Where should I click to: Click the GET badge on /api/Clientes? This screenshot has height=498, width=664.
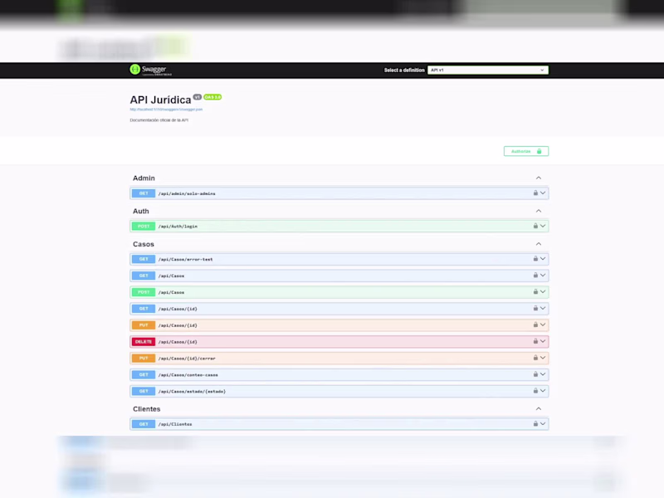tap(144, 424)
